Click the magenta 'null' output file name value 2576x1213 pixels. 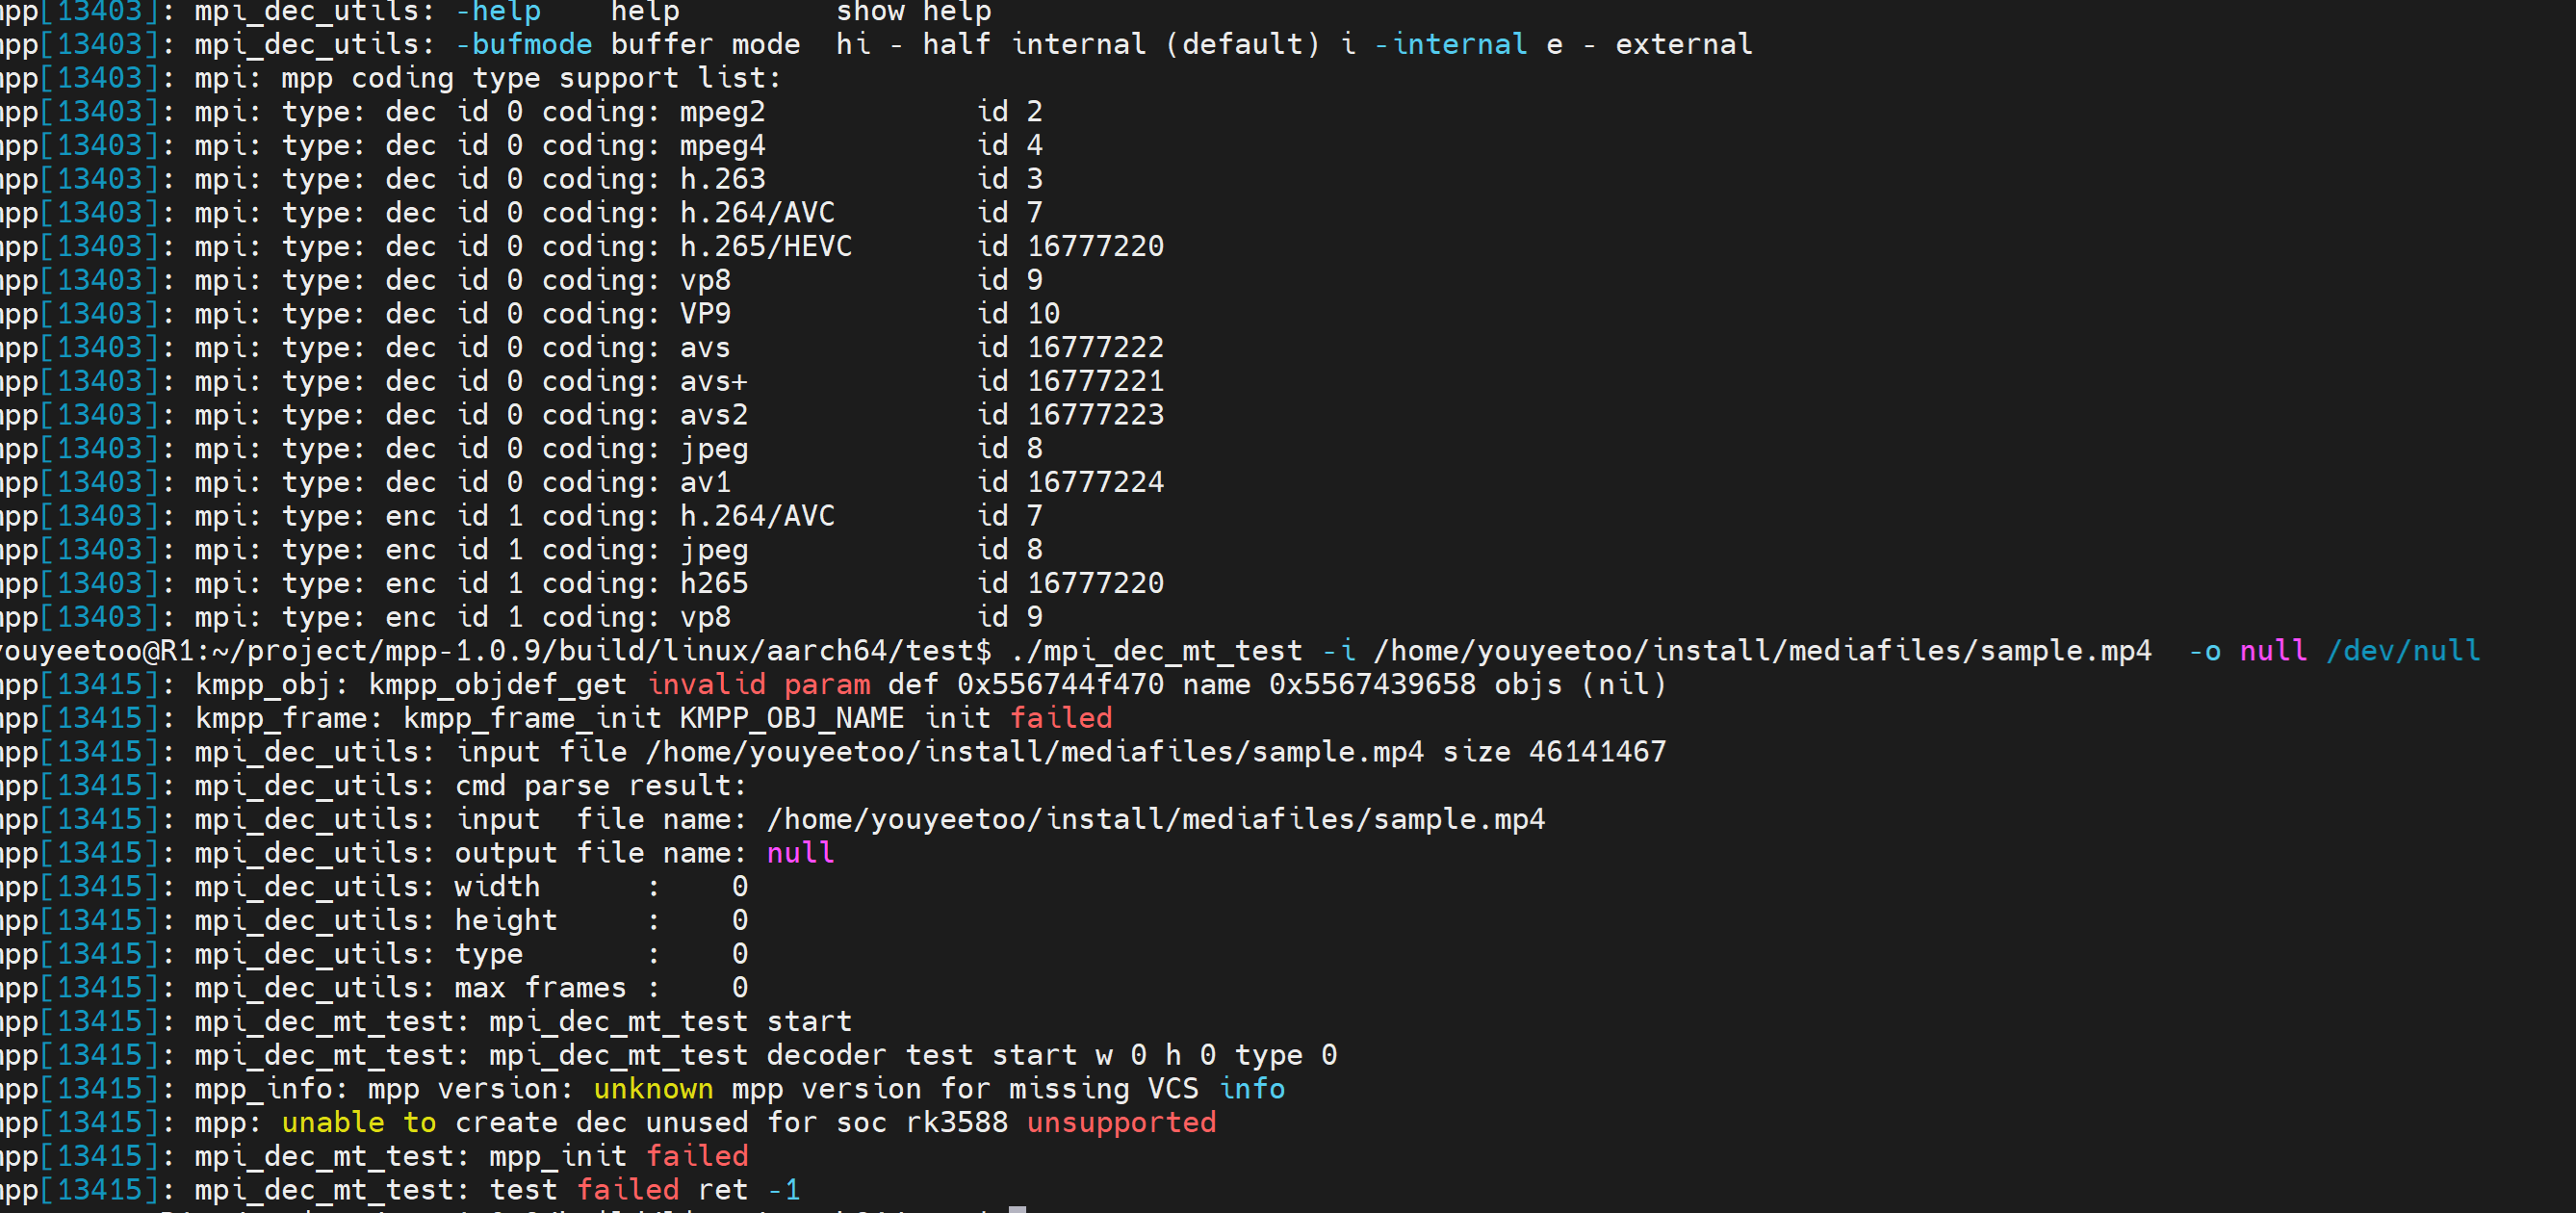point(800,852)
